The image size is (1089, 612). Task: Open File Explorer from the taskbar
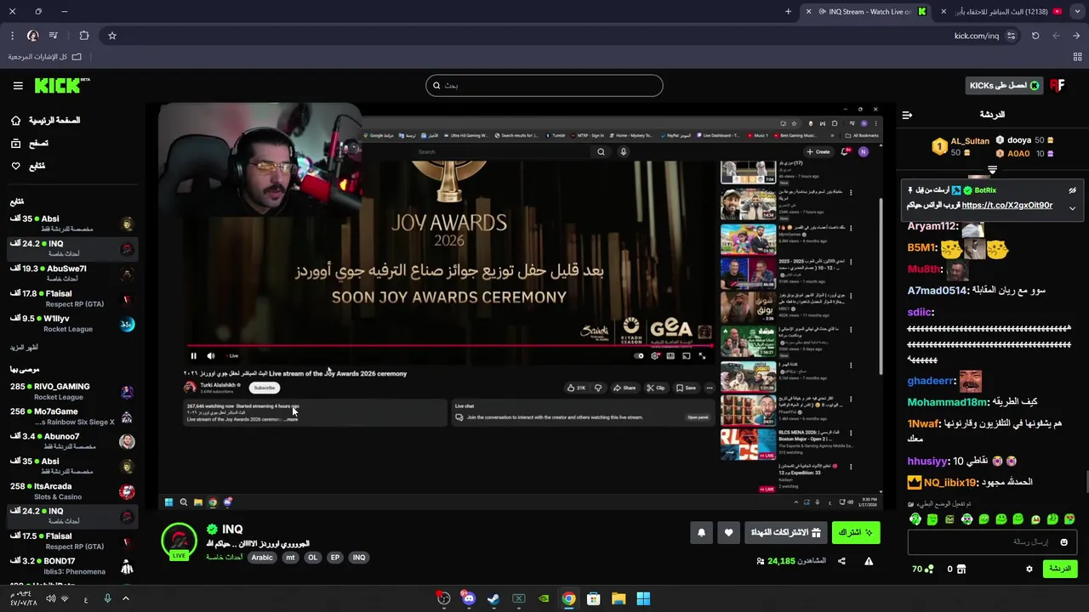[619, 598]
